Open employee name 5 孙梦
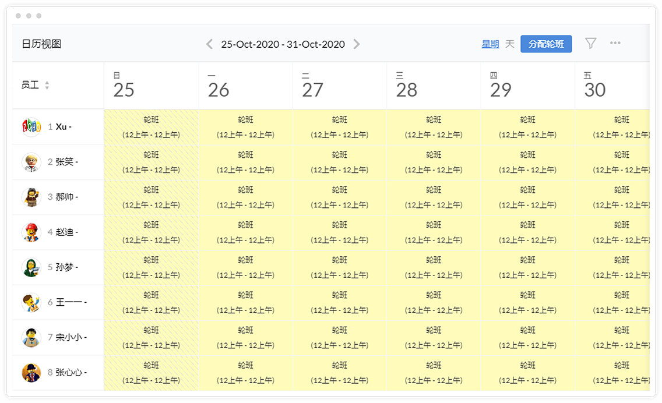This screenshot has width=662, height=403. tap(63, 267)
